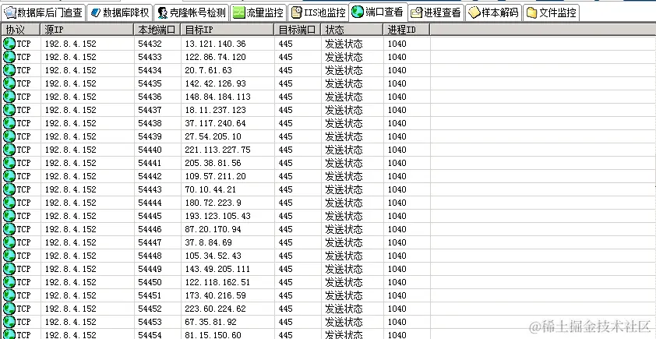The width and height of the screenshot is (656, 339).
Task: Select the 端口查看 tab
Action: pos(379,12)
